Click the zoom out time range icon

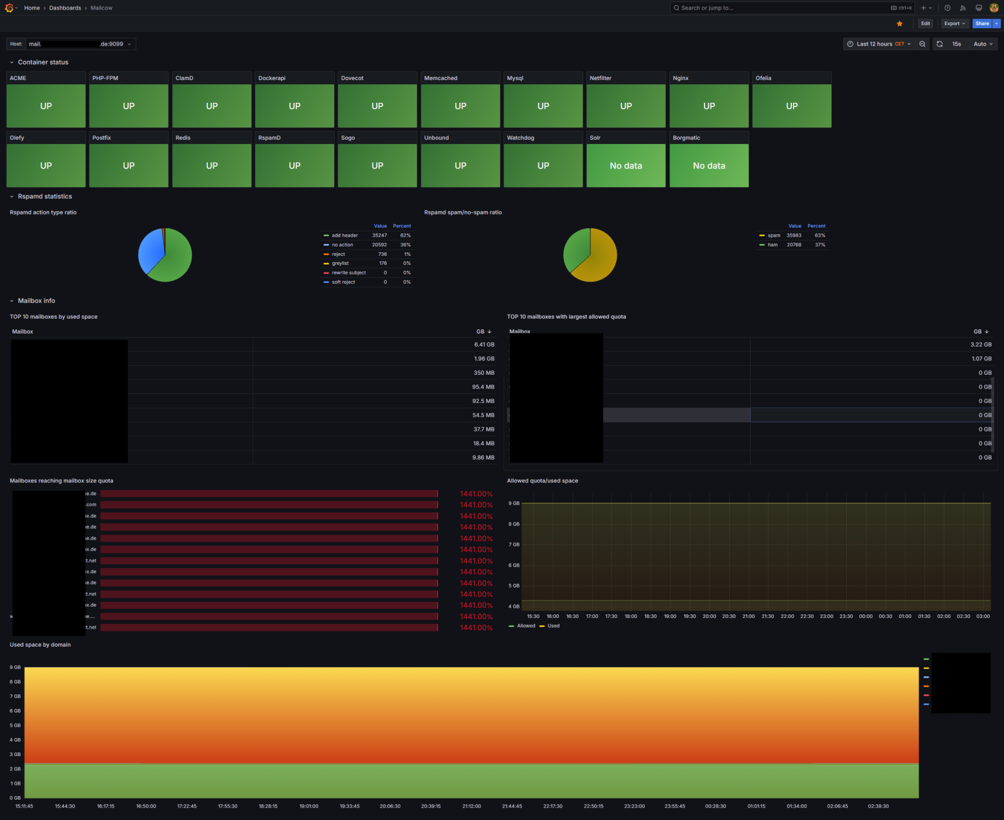922,44
